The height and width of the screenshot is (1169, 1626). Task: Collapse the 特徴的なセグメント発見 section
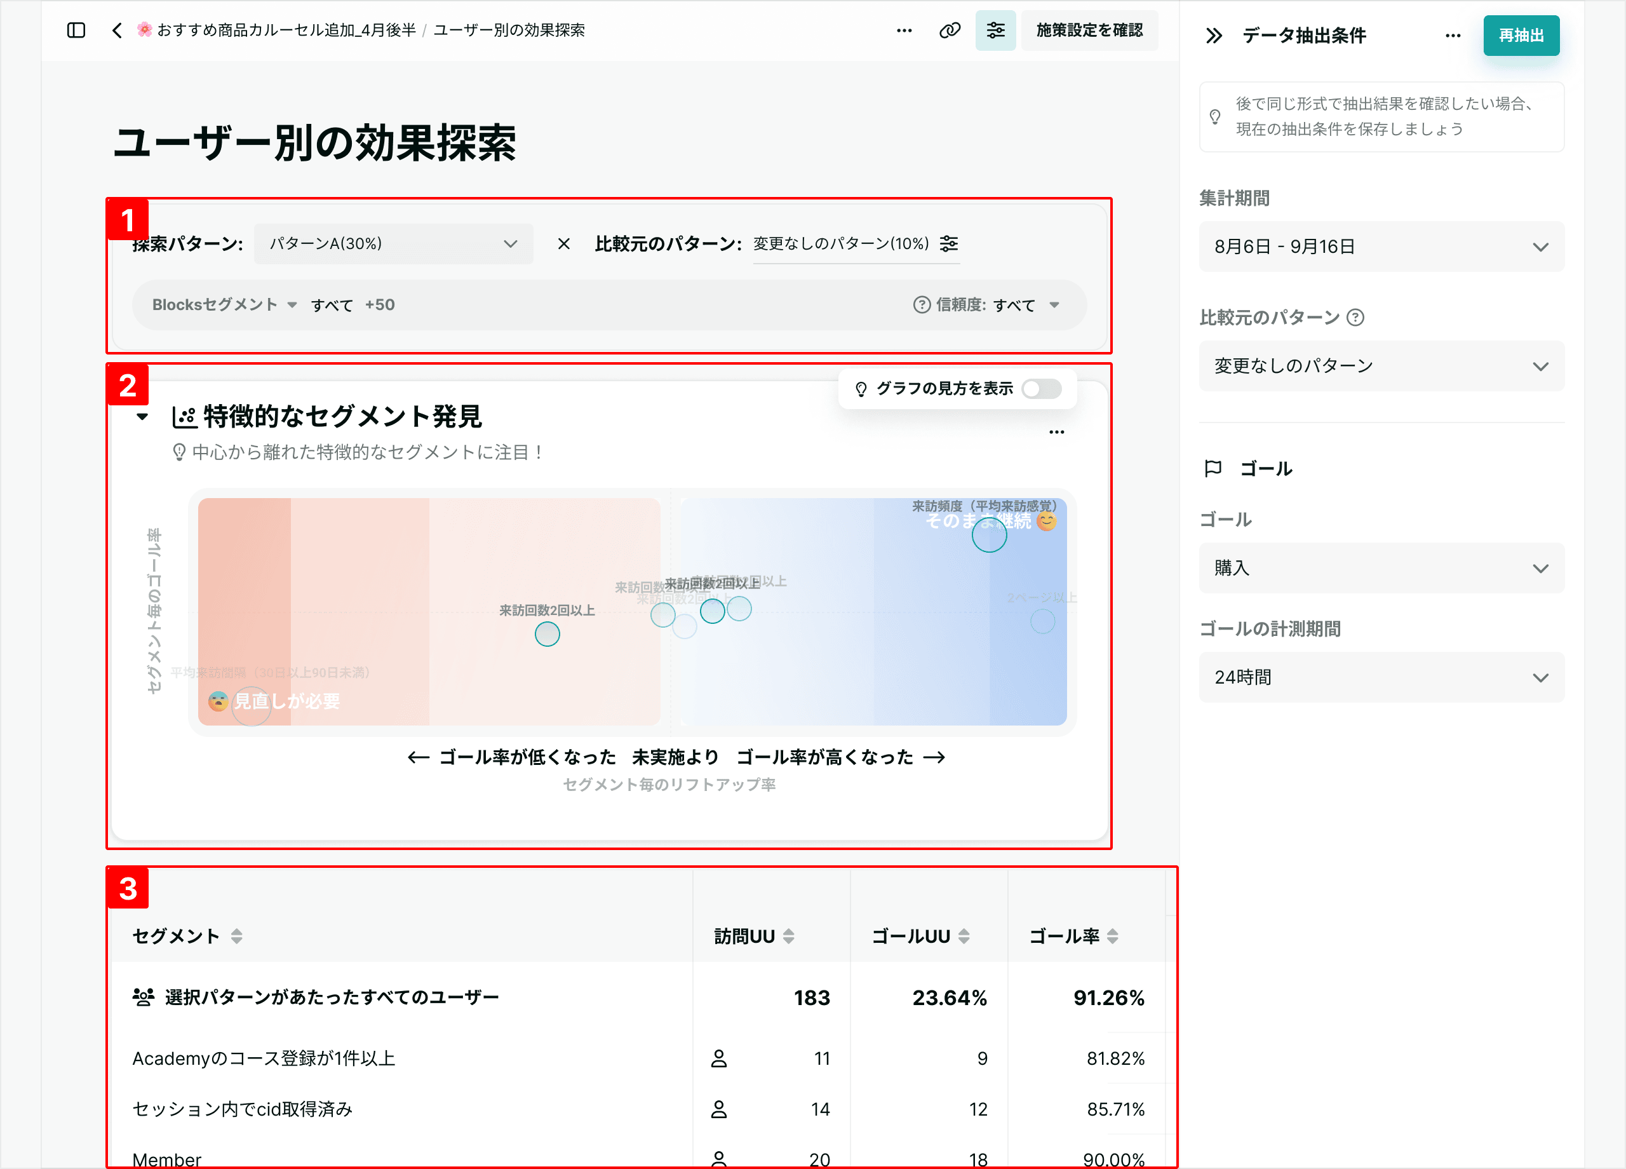pyautogui.click(x=142, y=417)
